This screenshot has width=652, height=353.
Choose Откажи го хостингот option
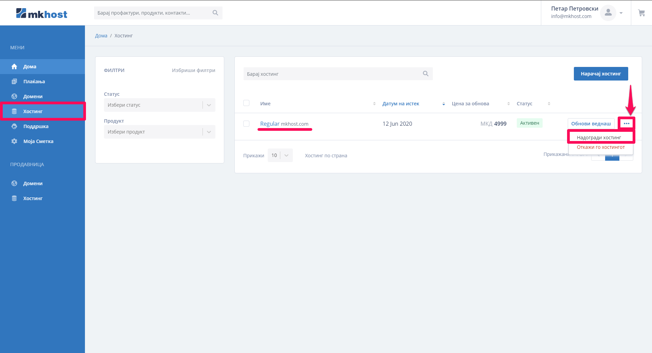click(x=600, y=147)
